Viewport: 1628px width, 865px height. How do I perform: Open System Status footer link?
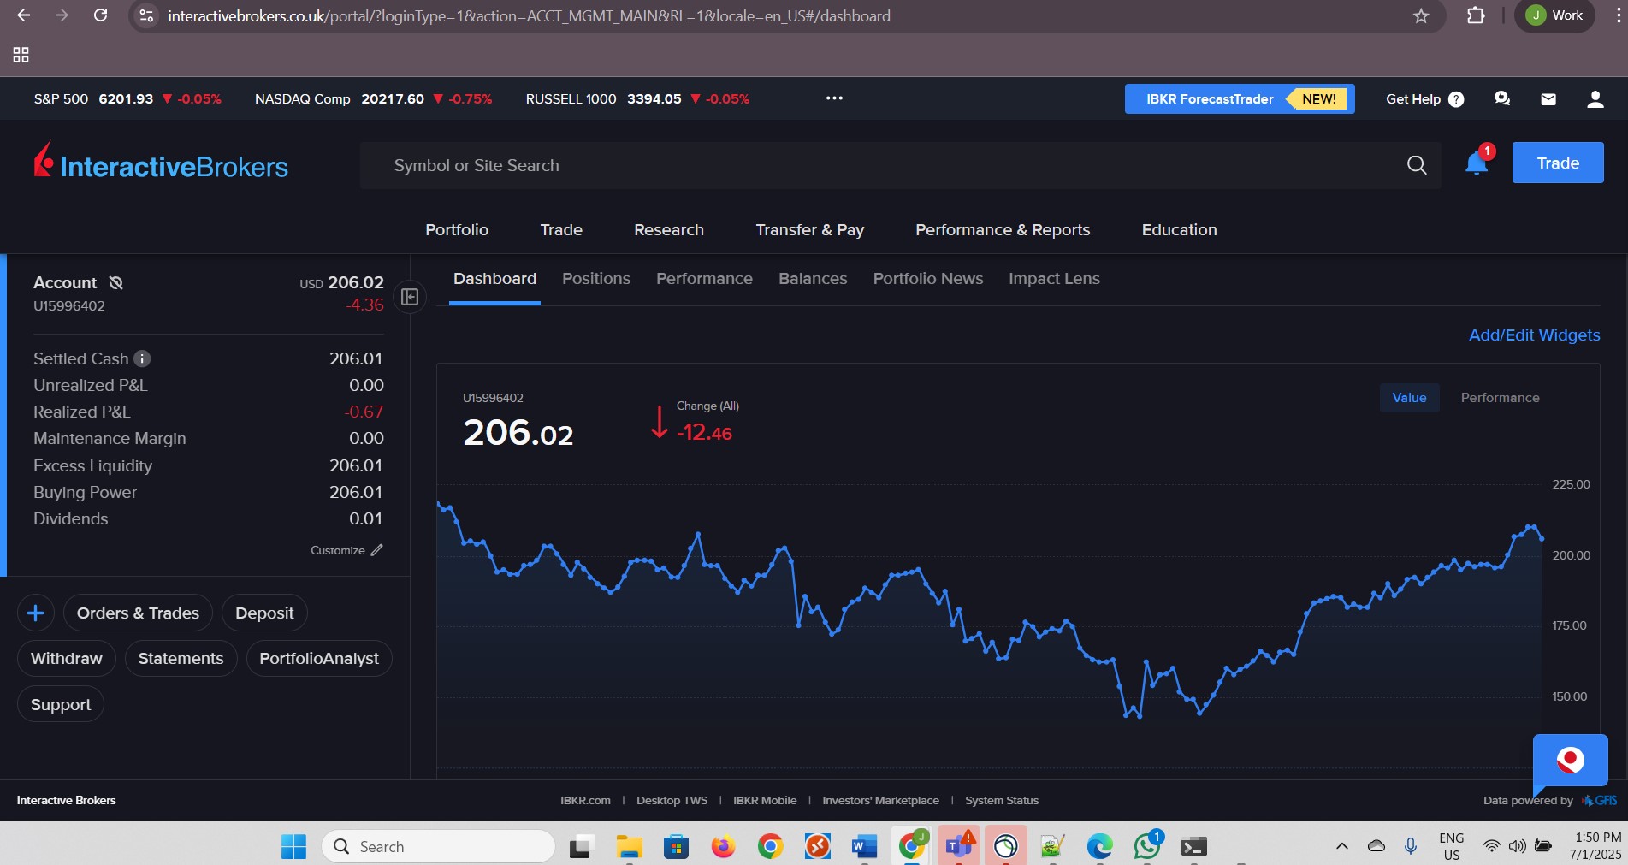(1002, 800)
